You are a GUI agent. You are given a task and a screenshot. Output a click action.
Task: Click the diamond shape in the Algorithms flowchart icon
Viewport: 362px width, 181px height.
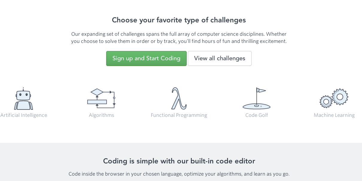coord(97,92)
